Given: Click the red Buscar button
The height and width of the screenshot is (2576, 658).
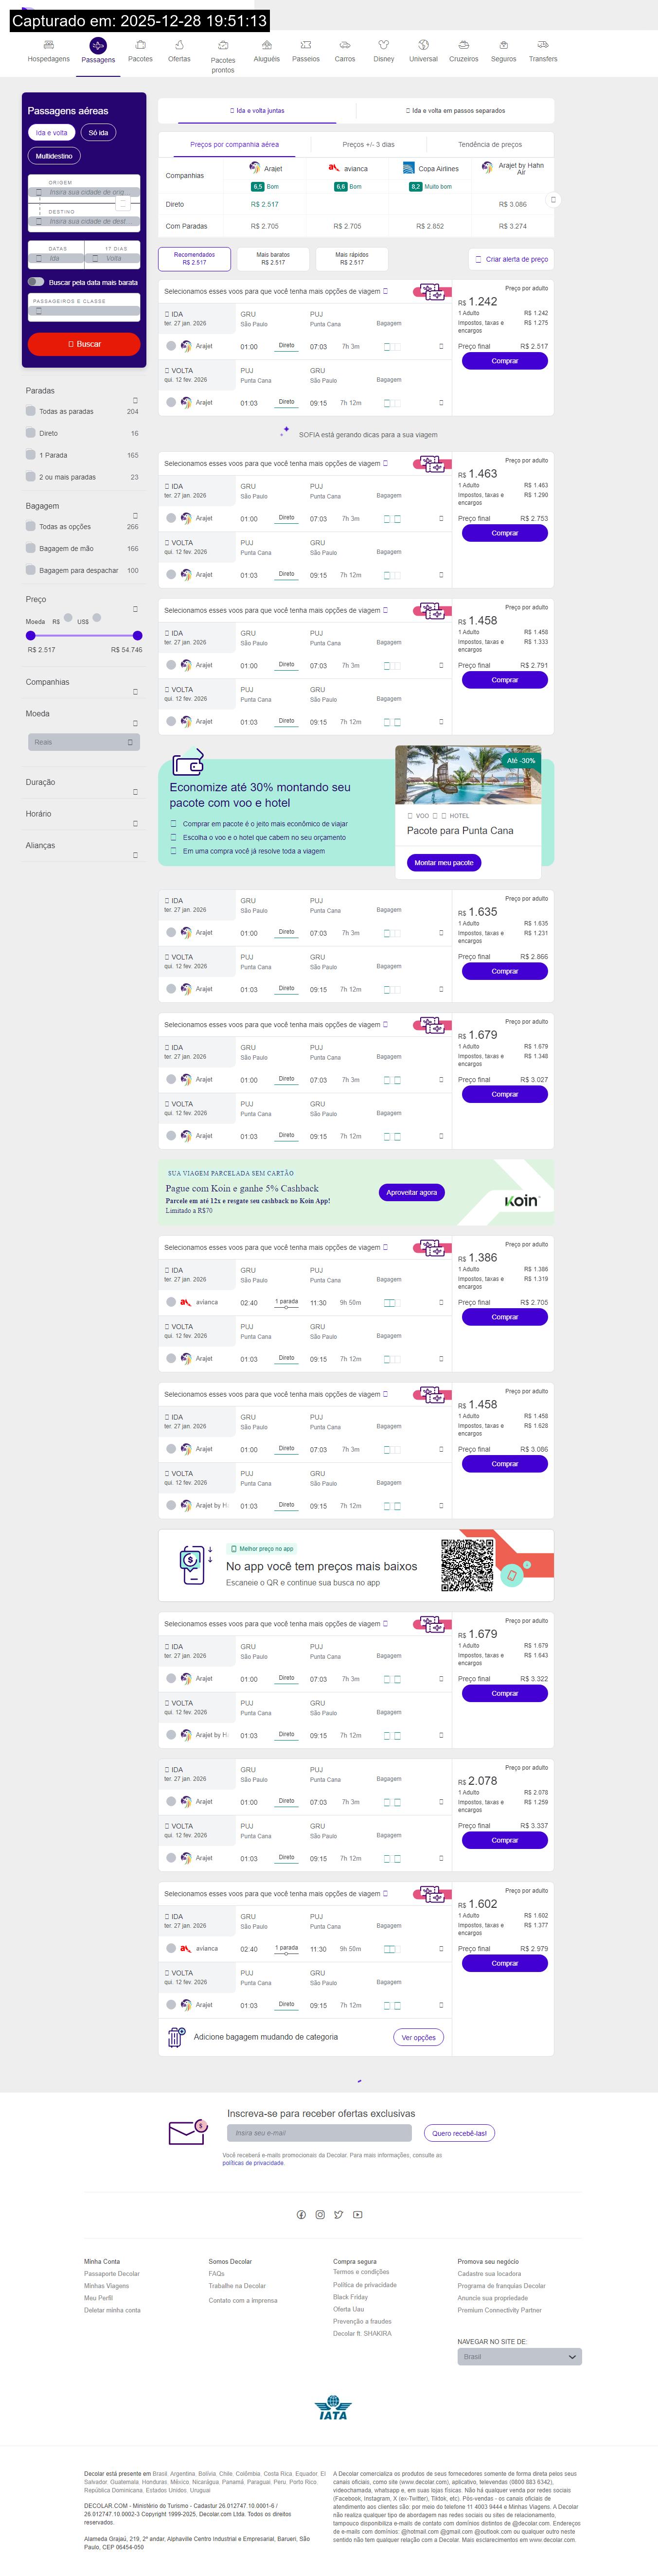Looking at the screenshot, I should click(x=84, y=344).
